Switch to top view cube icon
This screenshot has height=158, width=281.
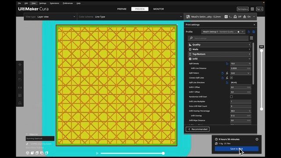(x=37, y=153)
